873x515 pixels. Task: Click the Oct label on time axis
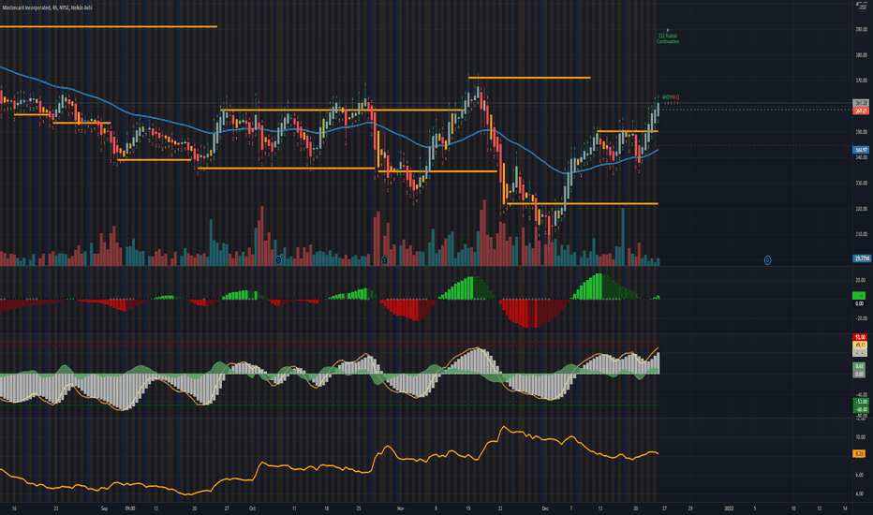point(252,508)
